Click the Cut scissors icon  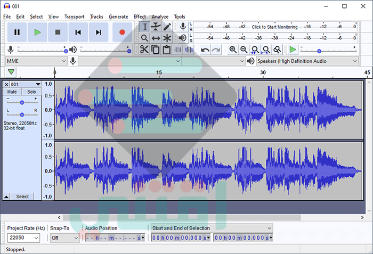point(144,50)
